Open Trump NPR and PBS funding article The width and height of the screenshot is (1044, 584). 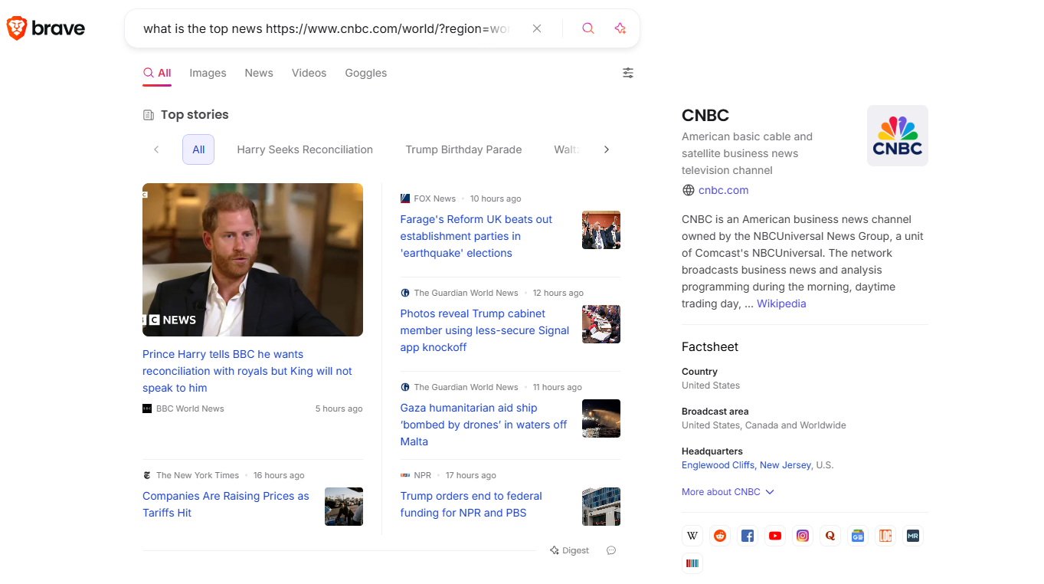[x=471, y=504]
